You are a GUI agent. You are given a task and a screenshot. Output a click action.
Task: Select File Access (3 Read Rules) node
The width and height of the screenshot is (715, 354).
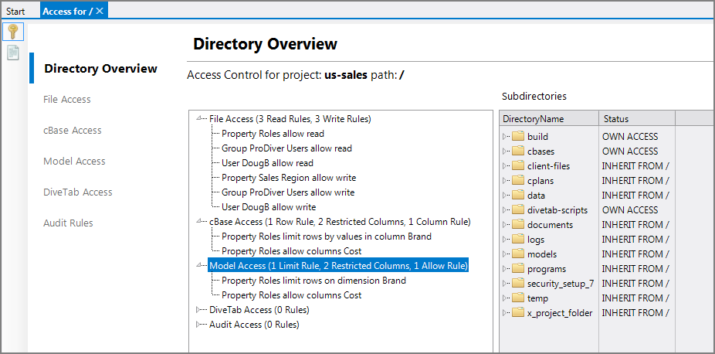290,118
